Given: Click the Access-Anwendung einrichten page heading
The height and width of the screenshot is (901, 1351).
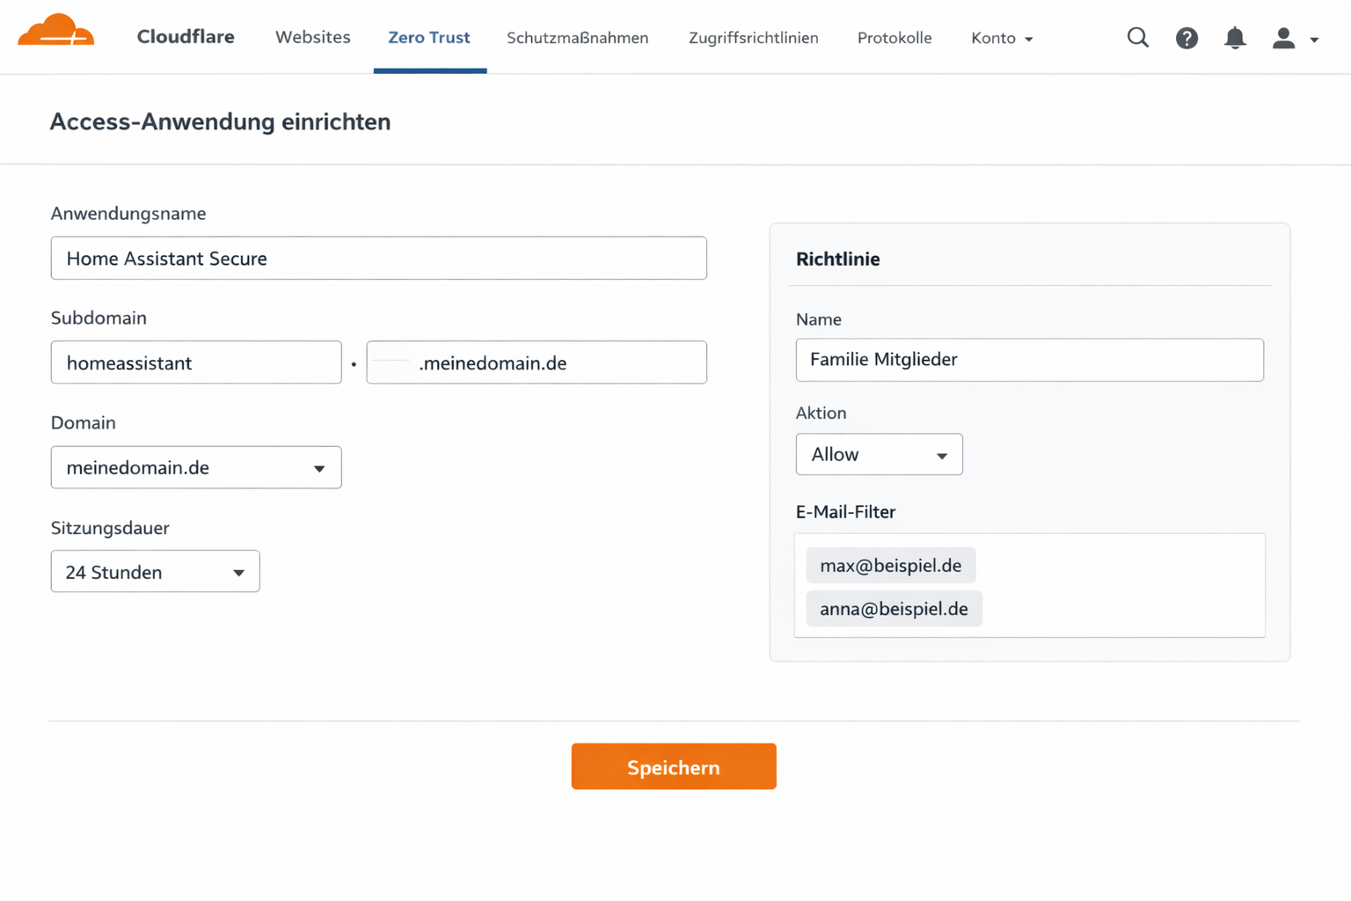Looking at the screenshot, I should 220,121.
